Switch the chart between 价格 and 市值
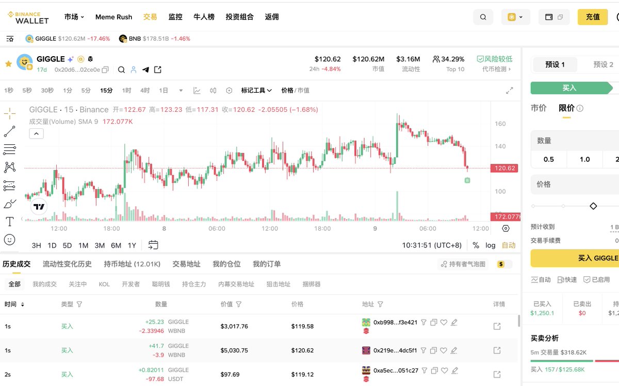 click(x=295, y=90)
